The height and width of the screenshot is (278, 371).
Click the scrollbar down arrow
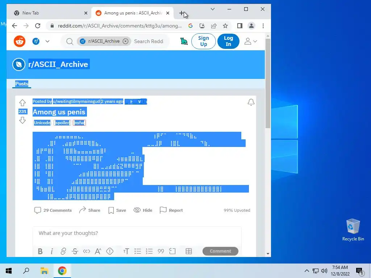(268, 254)
